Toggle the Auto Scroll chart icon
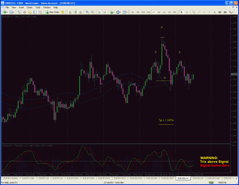Viewport: 239px width, 185px height. (x=99, y=12)
